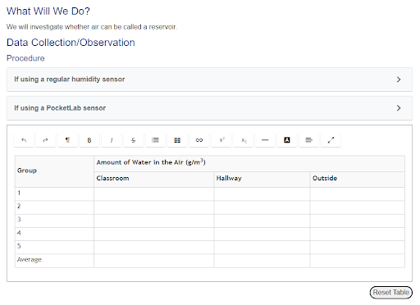Viewport: 420px width, 305px height.
Task: Click the 'Classroom' column header
Action: click(x=154, y=180)
